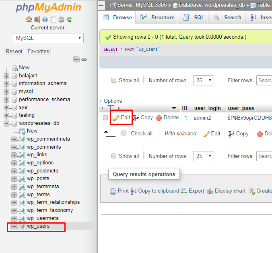
Task: Collapse the wordpresstes_db database
Action: 6,124
